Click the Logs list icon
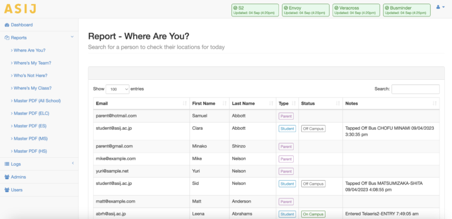 pos(7,164)
